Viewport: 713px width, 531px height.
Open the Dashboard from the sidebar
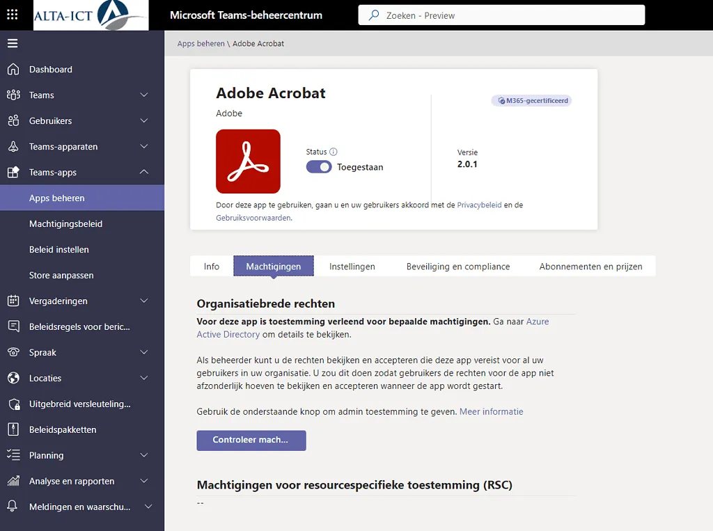pos(50,70)
